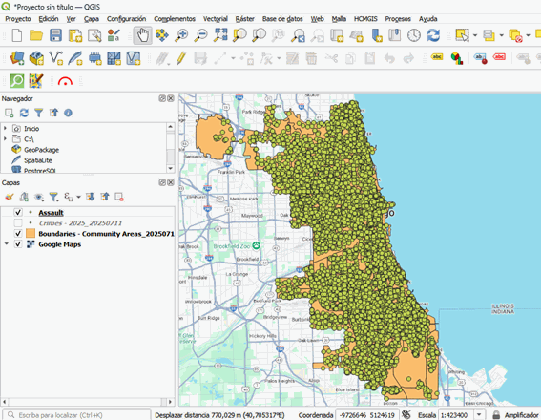
Task: Click the Zoom In magnifier tool
Action: 181,35
